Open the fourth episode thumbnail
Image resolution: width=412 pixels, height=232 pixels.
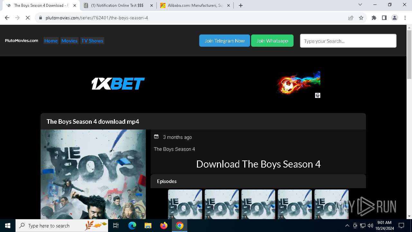(x=295, y=204)
